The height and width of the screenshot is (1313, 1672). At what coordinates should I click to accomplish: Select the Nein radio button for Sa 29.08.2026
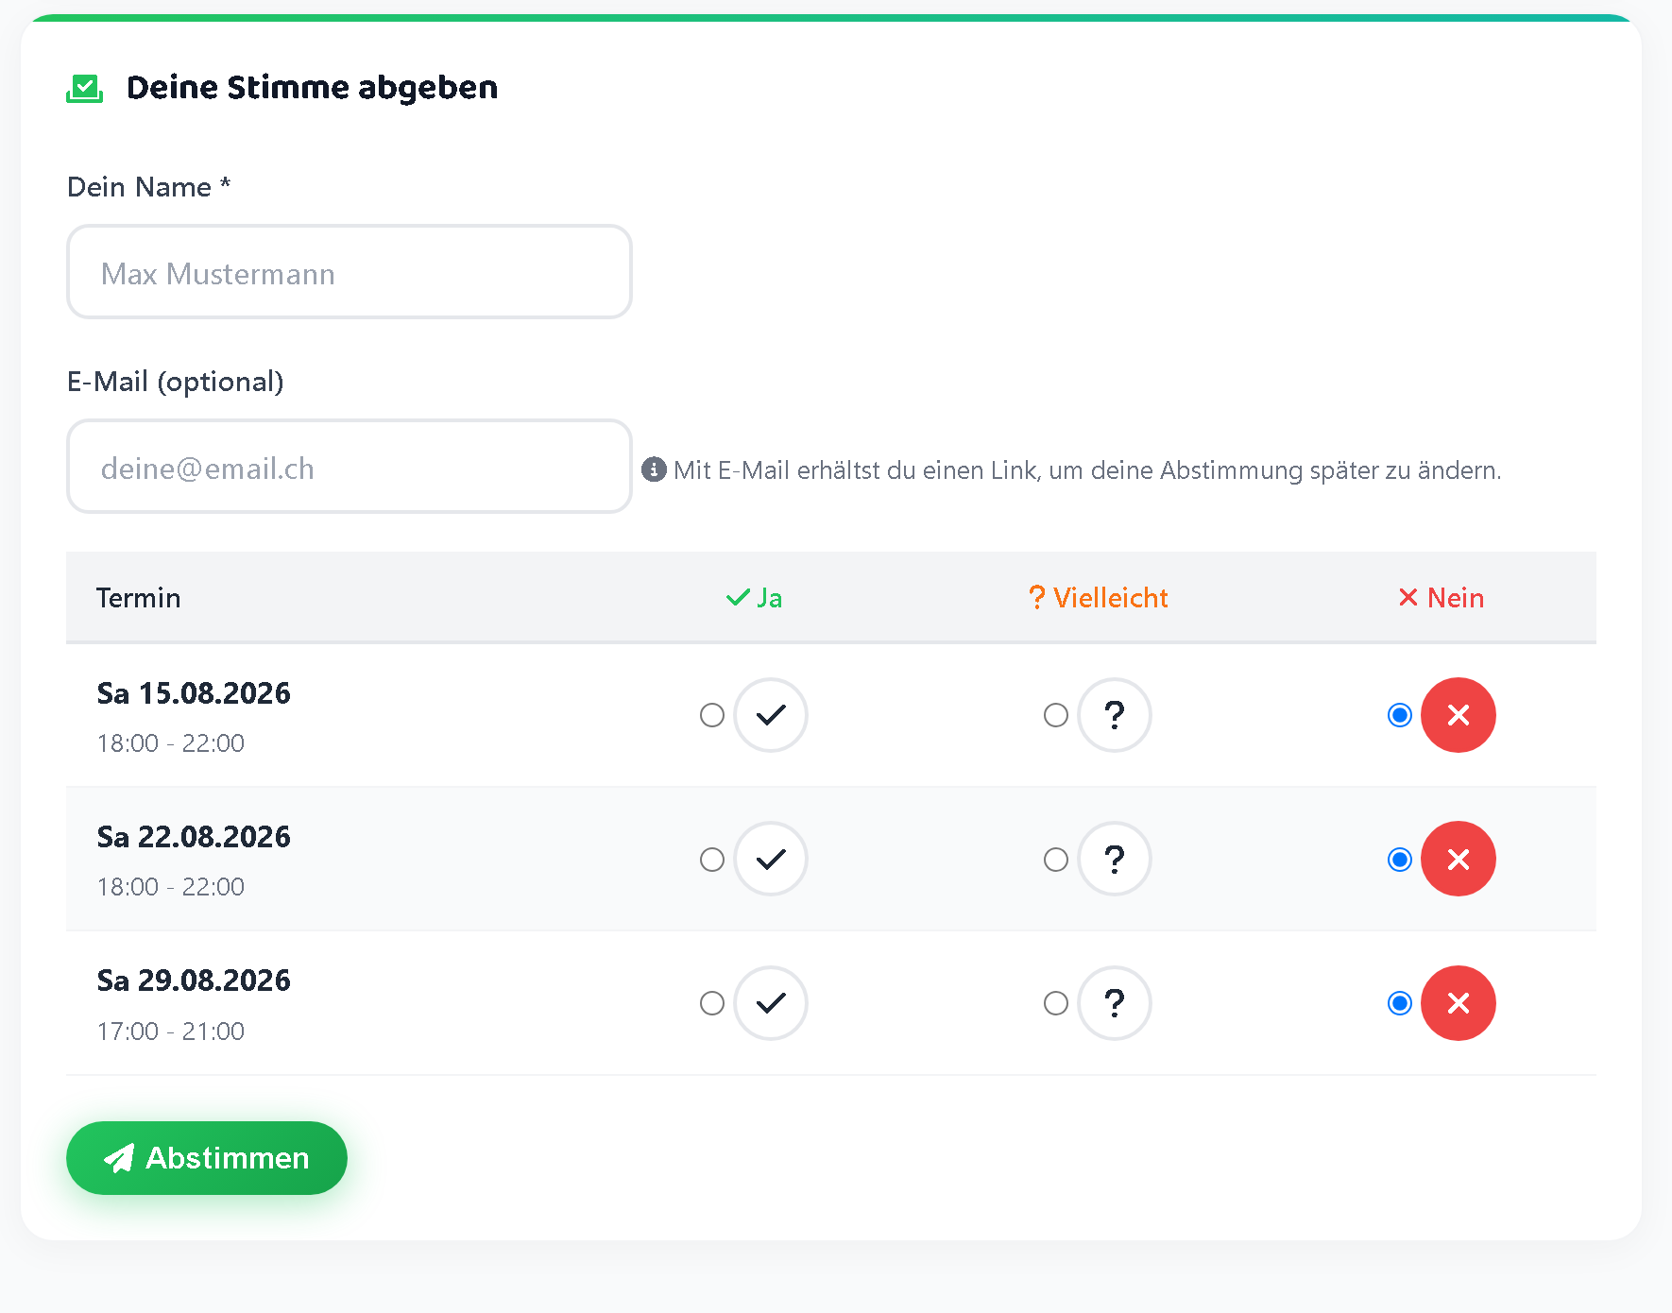pos(1400,1003)
